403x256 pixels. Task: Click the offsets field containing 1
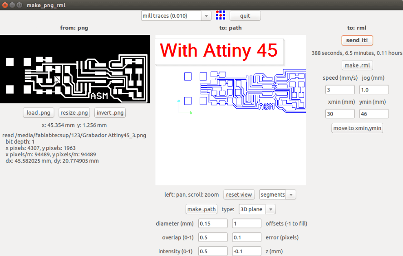[247, 223]
